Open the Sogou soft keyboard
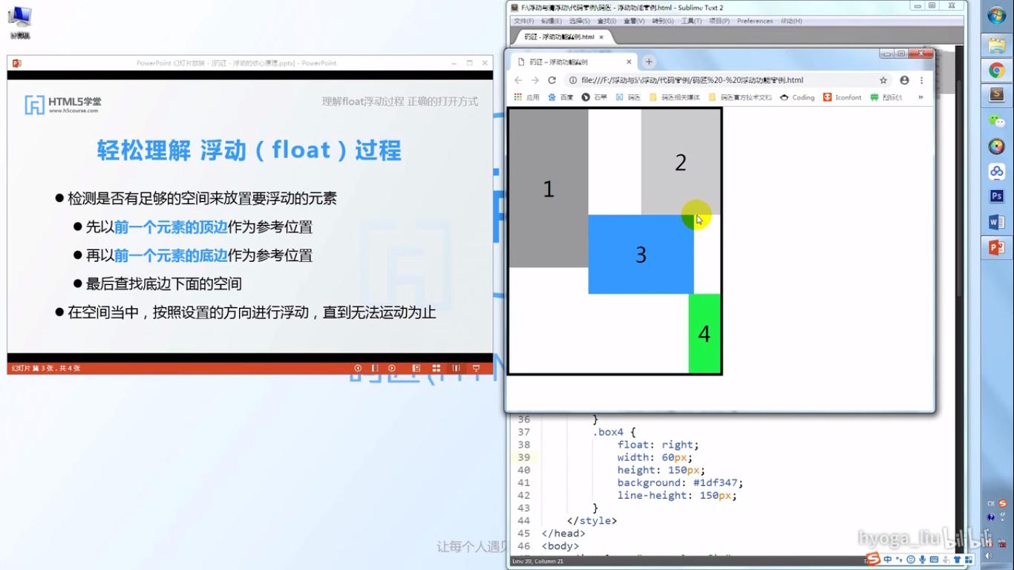 click(x=935, y=560)
